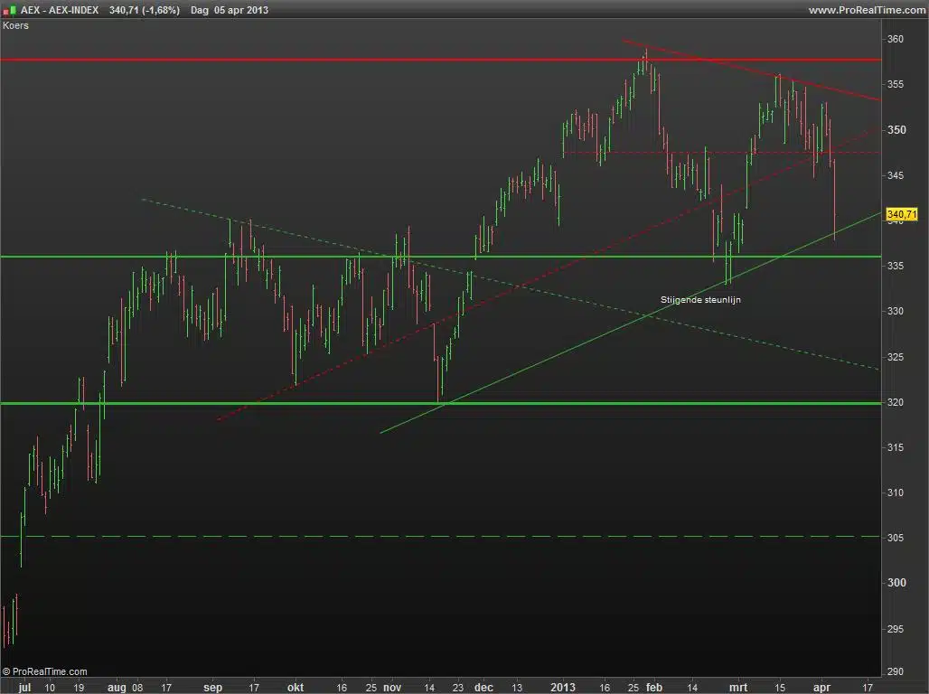Click the © ProRealTime.com copyright link

pyautogui.click(x=45, y=671)
